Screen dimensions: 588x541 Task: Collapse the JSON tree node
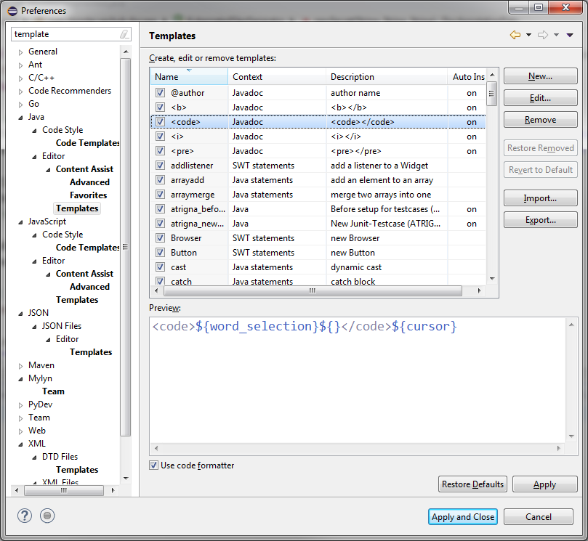click(20, 314)
